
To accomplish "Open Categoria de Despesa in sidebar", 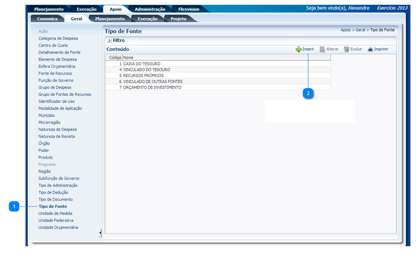I will (58, 38).
